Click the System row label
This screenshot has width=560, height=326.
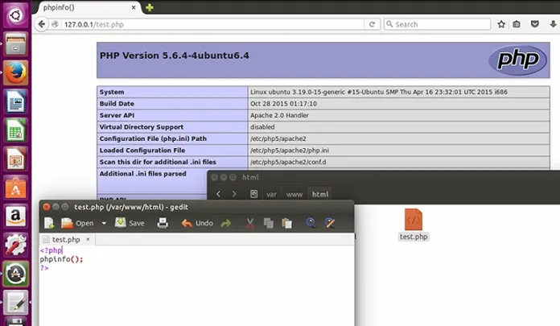pyautogui.click(x=112, y=92)
